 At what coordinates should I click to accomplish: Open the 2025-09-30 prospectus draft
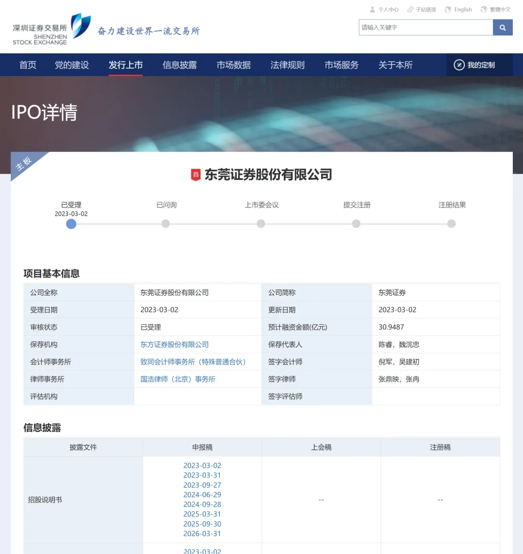(x=202, y=524)
